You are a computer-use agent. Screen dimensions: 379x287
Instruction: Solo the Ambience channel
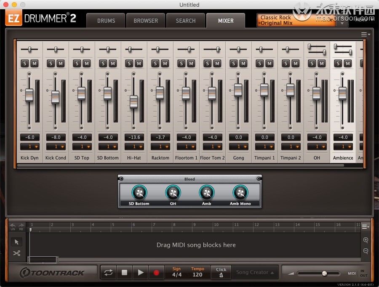tap(338, 64)
